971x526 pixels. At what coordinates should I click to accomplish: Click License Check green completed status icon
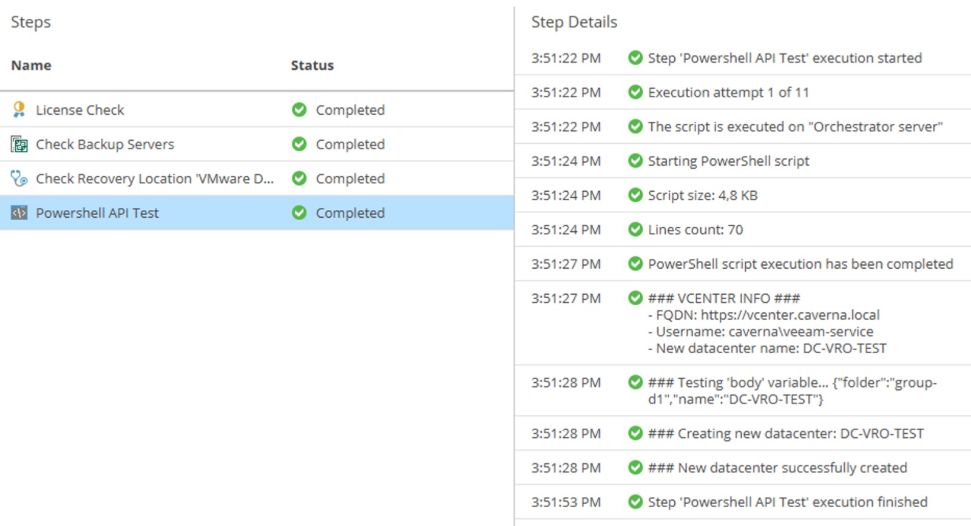coord(299,110)
